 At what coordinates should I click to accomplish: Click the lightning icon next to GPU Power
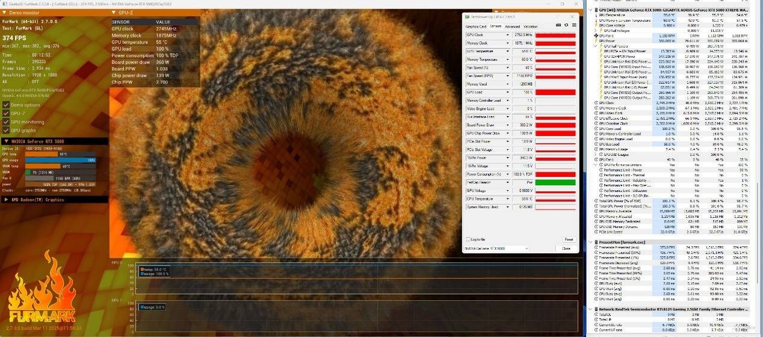[x=596, y=41]
